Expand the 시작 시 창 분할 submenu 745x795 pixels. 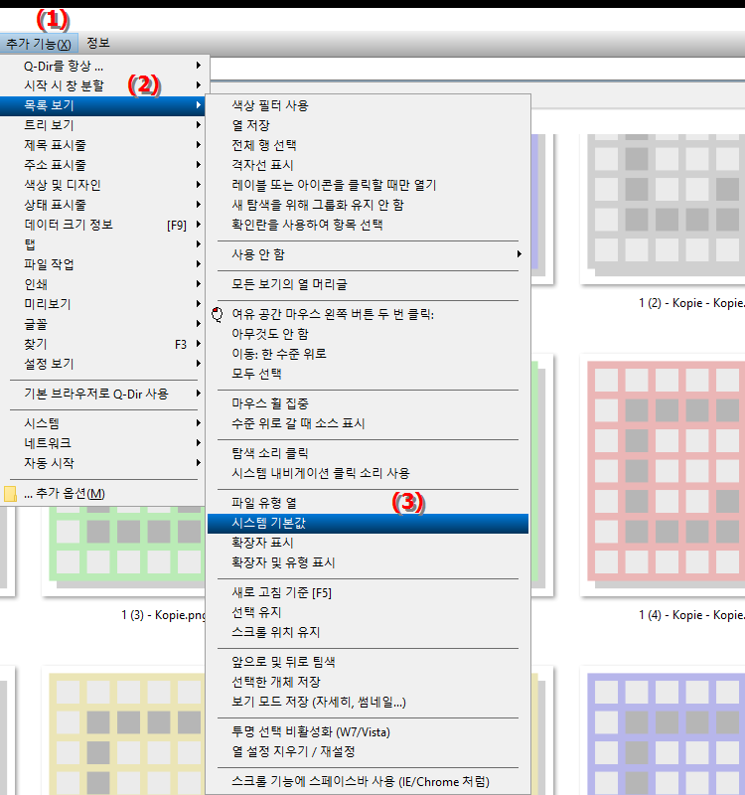tap(104, 85)
